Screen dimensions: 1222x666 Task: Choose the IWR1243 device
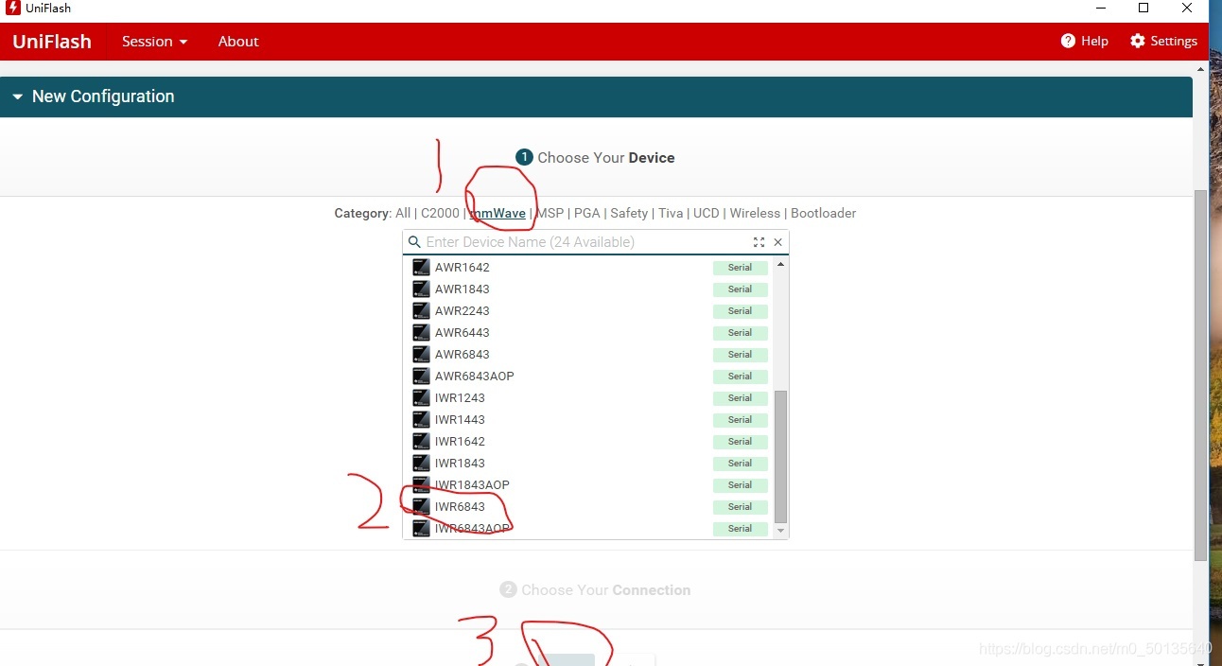click(590, 398)
